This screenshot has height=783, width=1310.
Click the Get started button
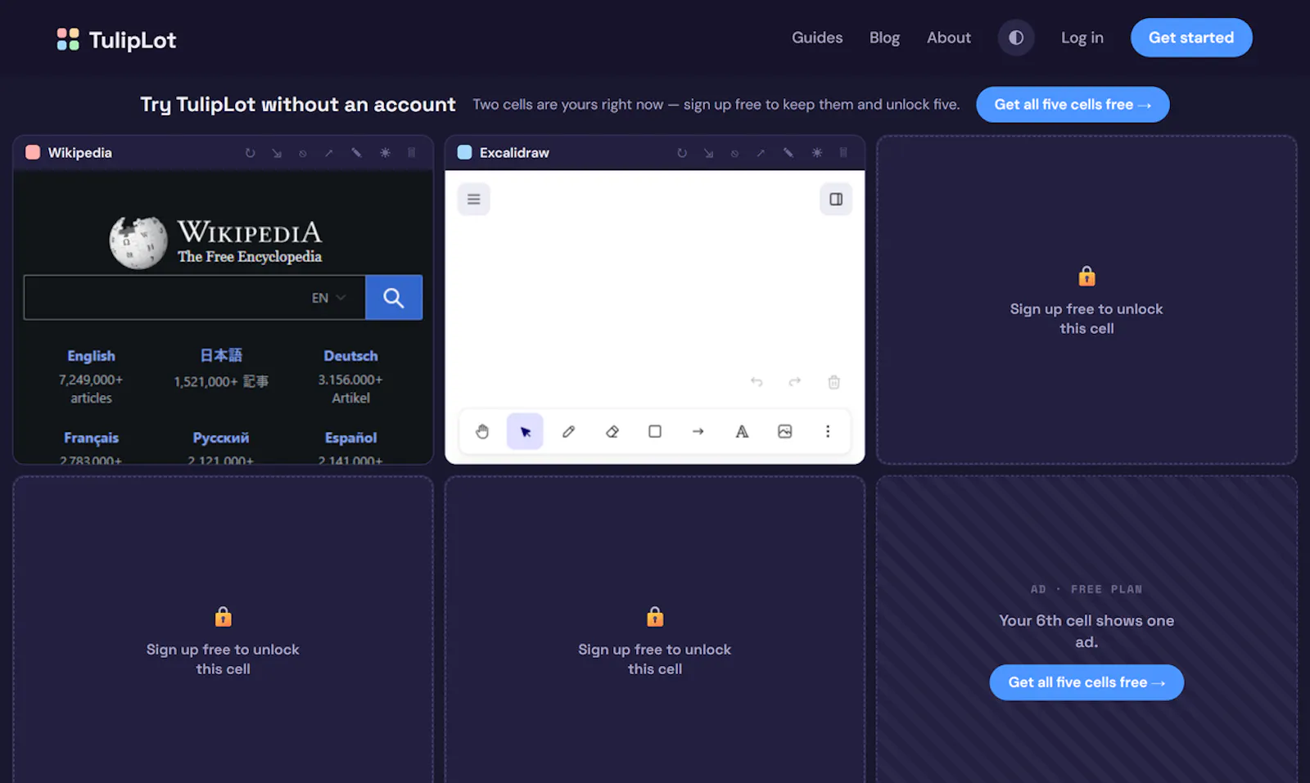(1191, 38)
